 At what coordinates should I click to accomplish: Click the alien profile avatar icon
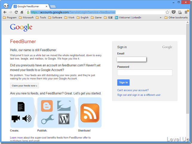(x=6, y=6)
